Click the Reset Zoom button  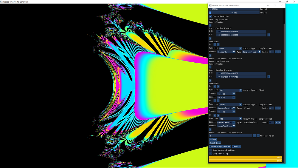215,143
